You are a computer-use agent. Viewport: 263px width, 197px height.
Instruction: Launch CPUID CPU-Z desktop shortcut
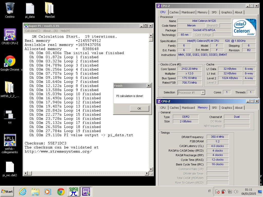pyautogui.click(x=10, y=36)
